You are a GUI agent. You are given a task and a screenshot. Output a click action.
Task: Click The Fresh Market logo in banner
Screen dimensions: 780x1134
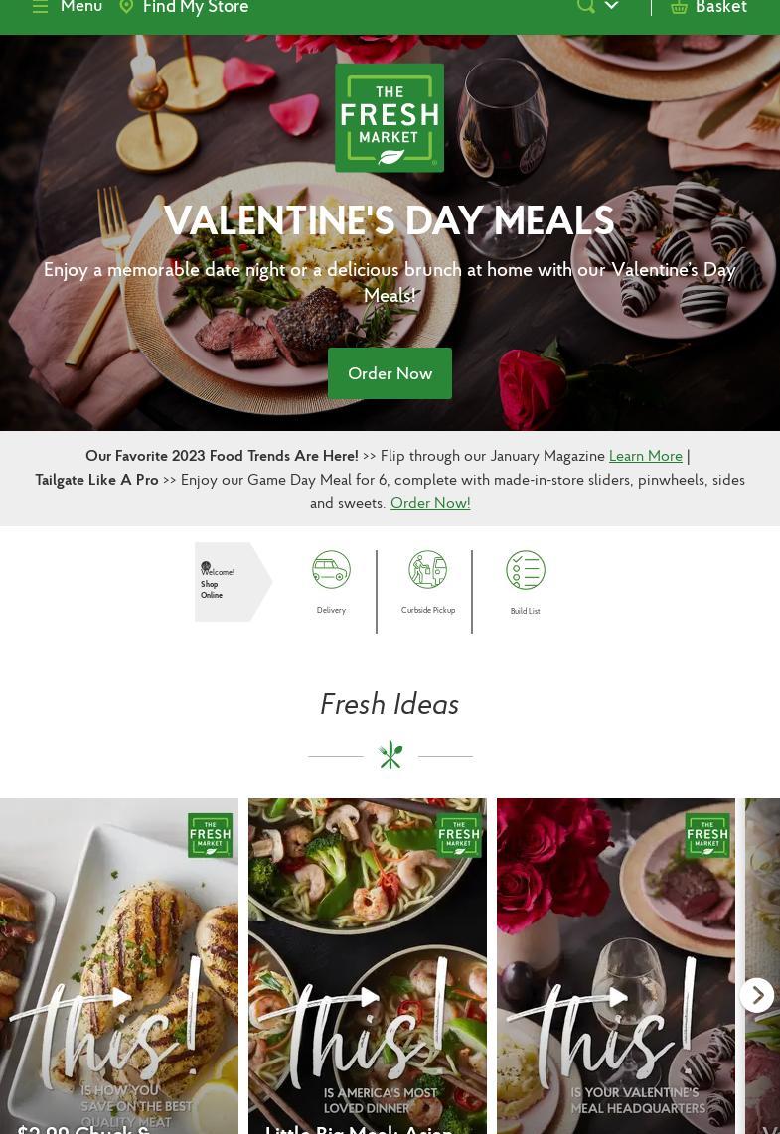tap(390, 118)
